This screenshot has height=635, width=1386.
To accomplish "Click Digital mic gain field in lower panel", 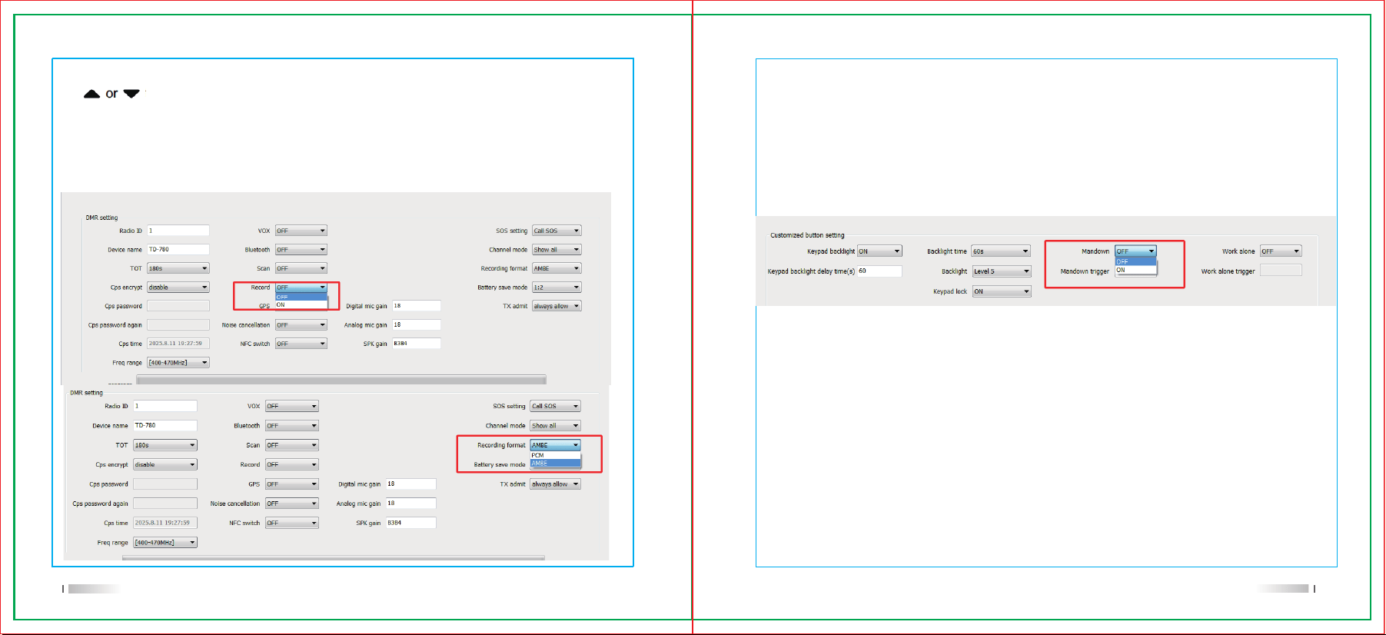I will coord(410,484).
